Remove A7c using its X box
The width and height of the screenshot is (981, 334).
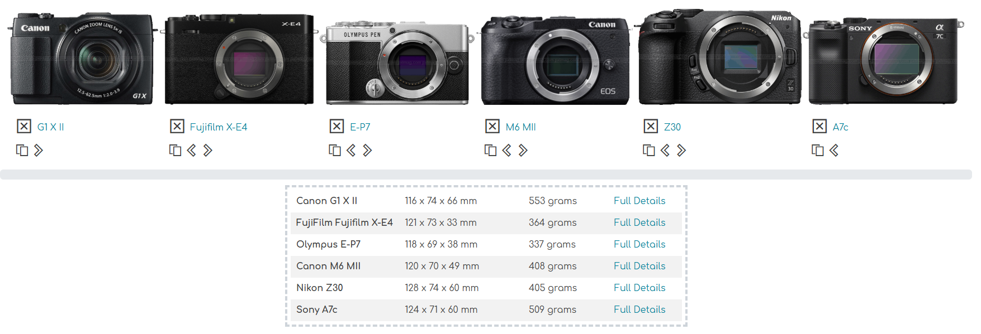point(819,127)
